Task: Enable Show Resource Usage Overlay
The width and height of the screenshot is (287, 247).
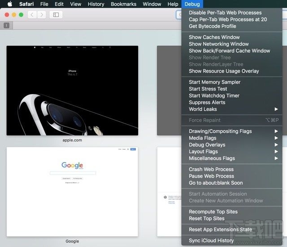Action: [x=224, y=71]
